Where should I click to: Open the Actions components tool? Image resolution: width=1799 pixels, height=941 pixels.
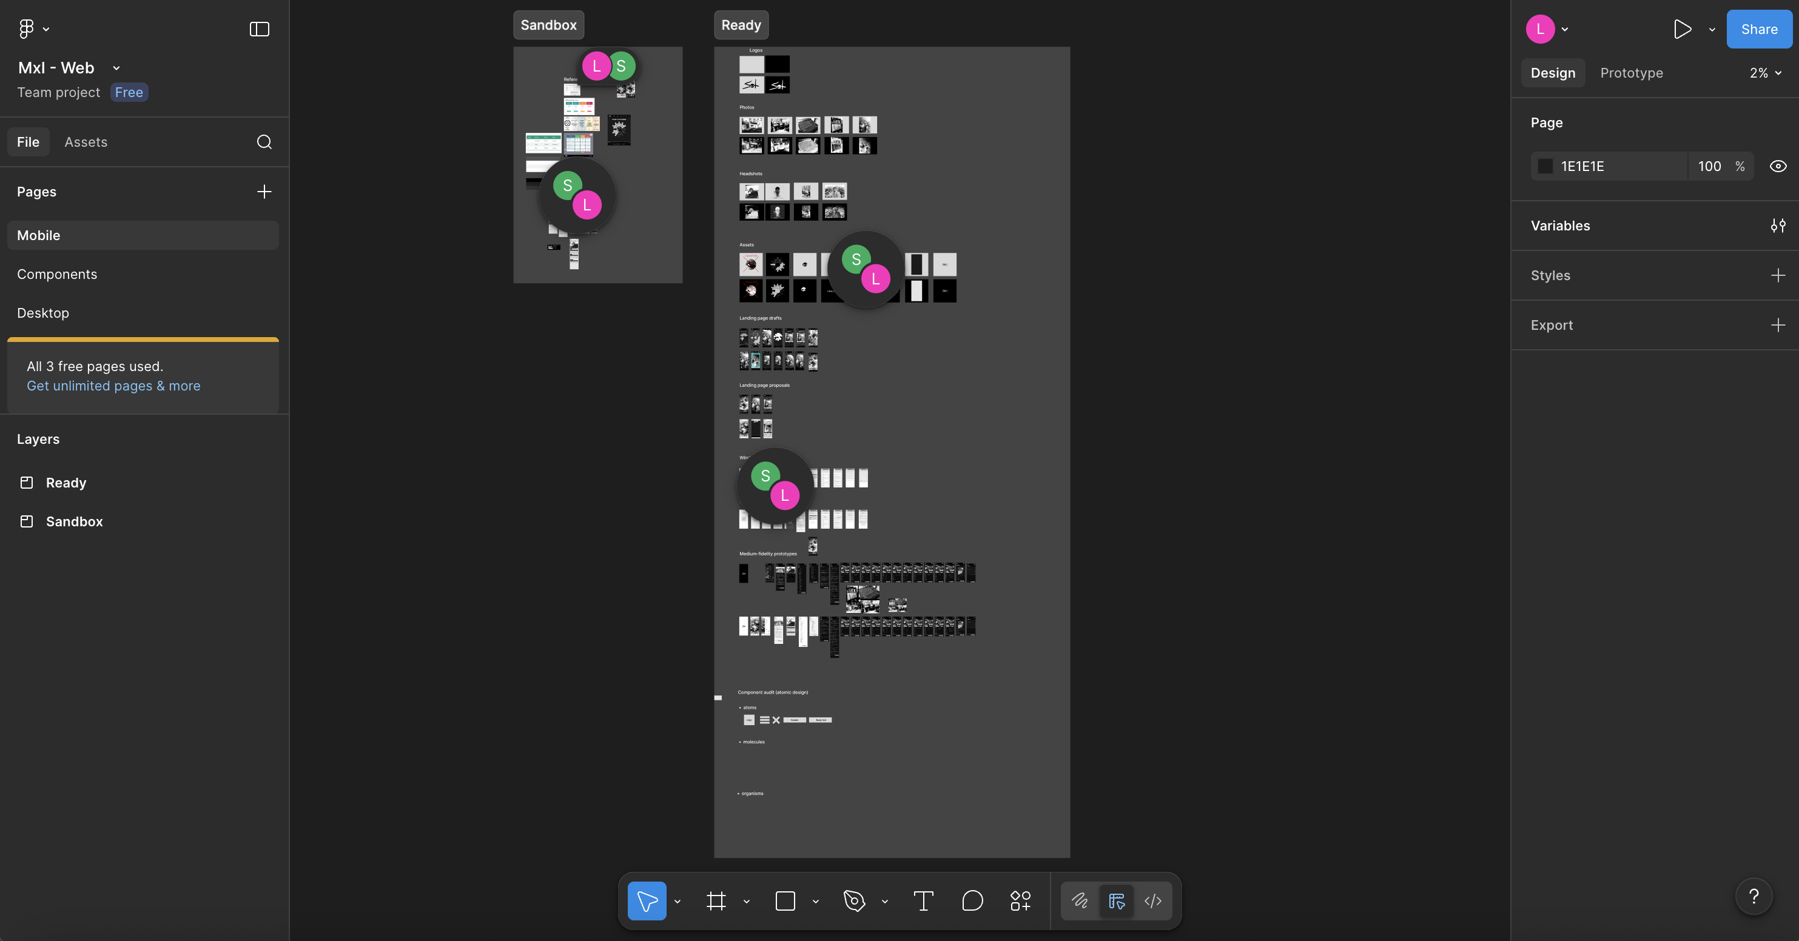(1020, 901)
